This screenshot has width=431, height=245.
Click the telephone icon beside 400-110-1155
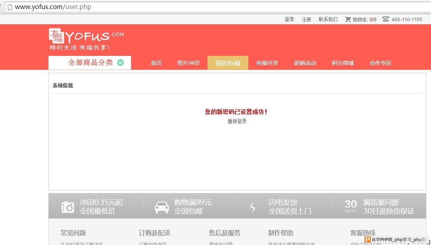coord(386,19)
